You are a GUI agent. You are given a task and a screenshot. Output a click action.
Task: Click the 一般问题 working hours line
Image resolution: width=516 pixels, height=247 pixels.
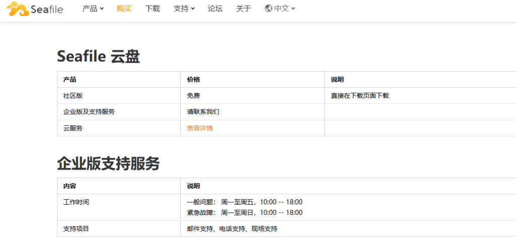(244, 202)
